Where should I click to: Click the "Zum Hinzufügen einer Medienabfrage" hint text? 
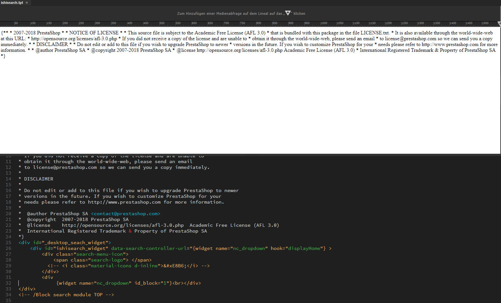(x=241, y=14)
